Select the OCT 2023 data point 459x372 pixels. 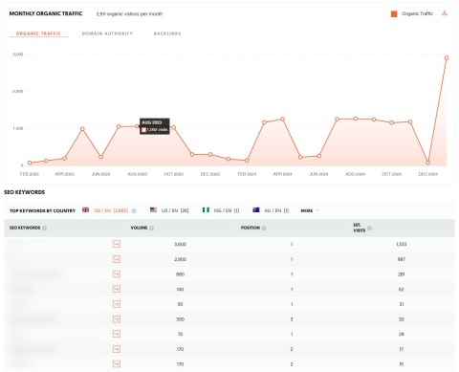[173, 127]
